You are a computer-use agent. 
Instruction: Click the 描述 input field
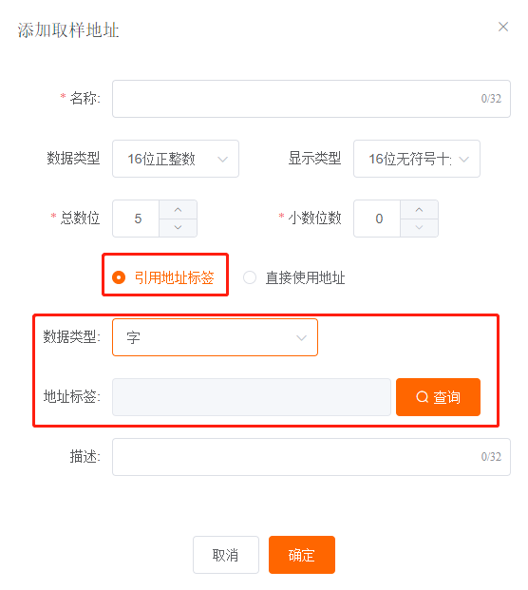(311, 457)
